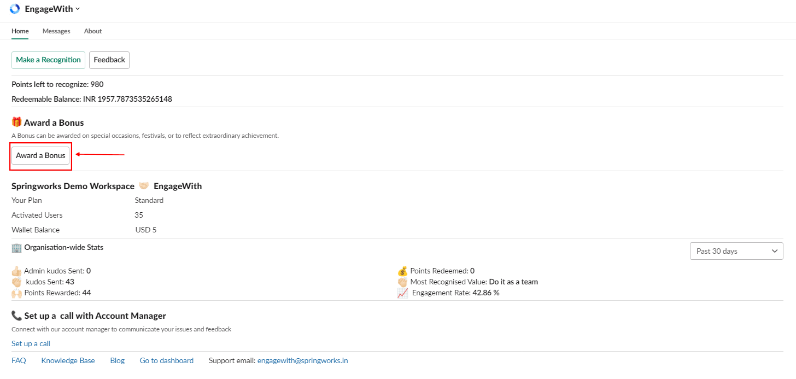Click the Bonus description text about special occasions
Screen dimensions: 796x379
(x=145, y=135)
